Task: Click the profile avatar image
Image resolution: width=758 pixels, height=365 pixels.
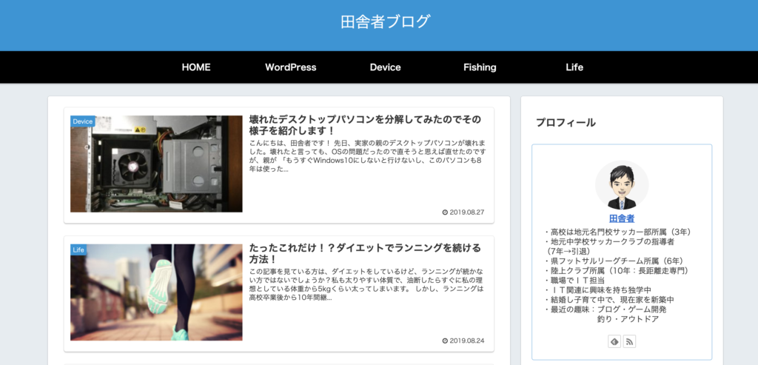Action: [x=622, y=186]
